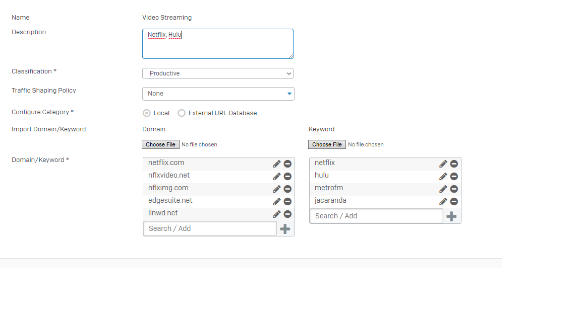Viewport: 581px width, 326px height.
Task: Edit the metrofm keyword entry
Action: pos(443,189)
